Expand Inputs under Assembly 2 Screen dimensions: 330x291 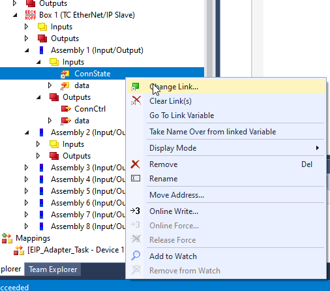tap(38, 144)
